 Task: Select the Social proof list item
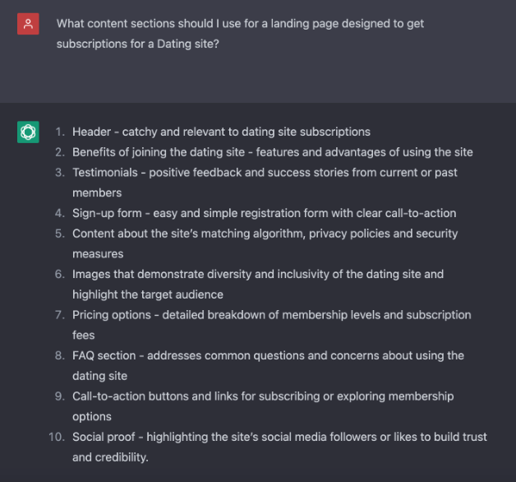[279, 447]
